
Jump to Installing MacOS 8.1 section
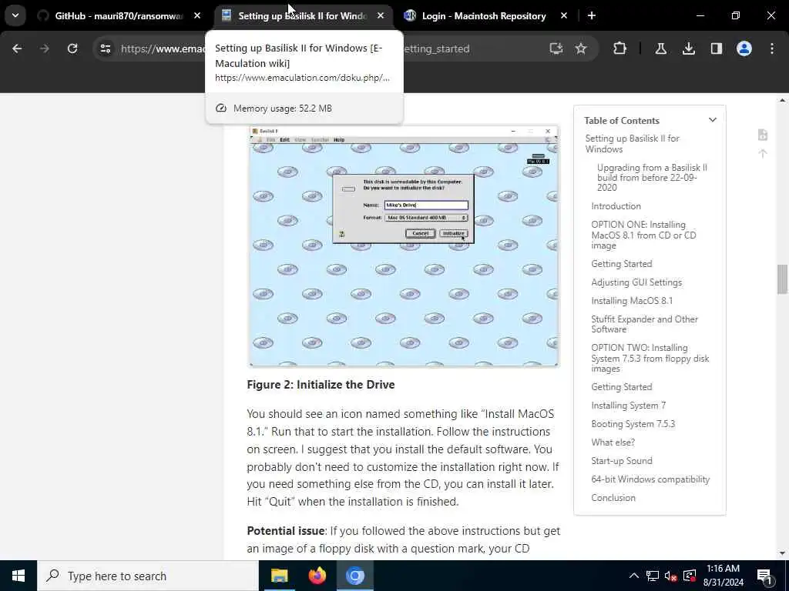coord(632,301)
